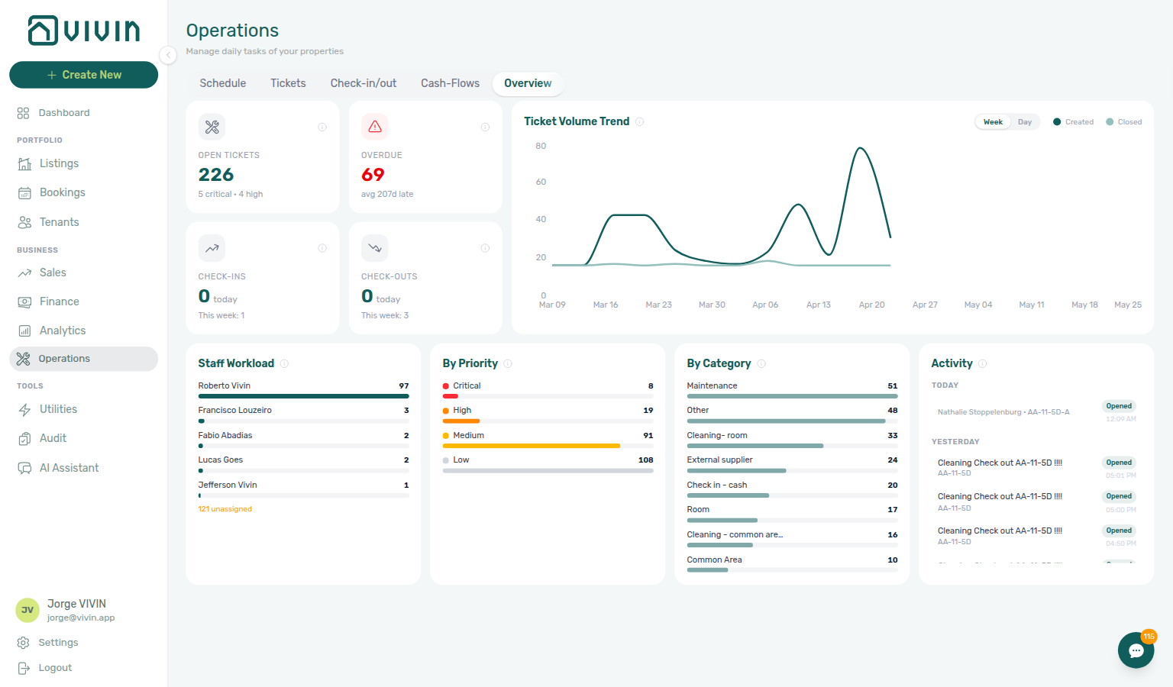Click info icon beside Staff Workload
1173x687 pixels.
click(x=284, y=363)
